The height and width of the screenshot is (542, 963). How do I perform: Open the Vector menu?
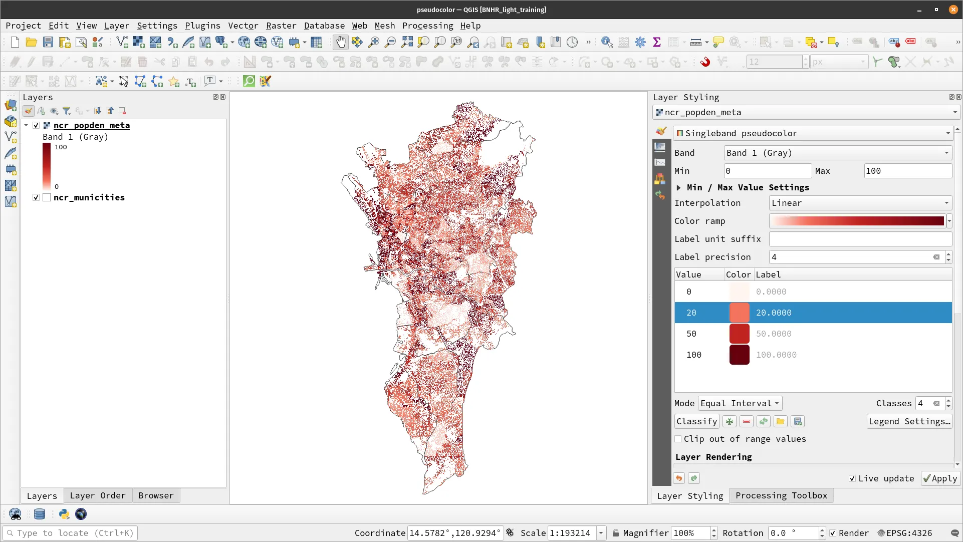[x=243, y=25]
